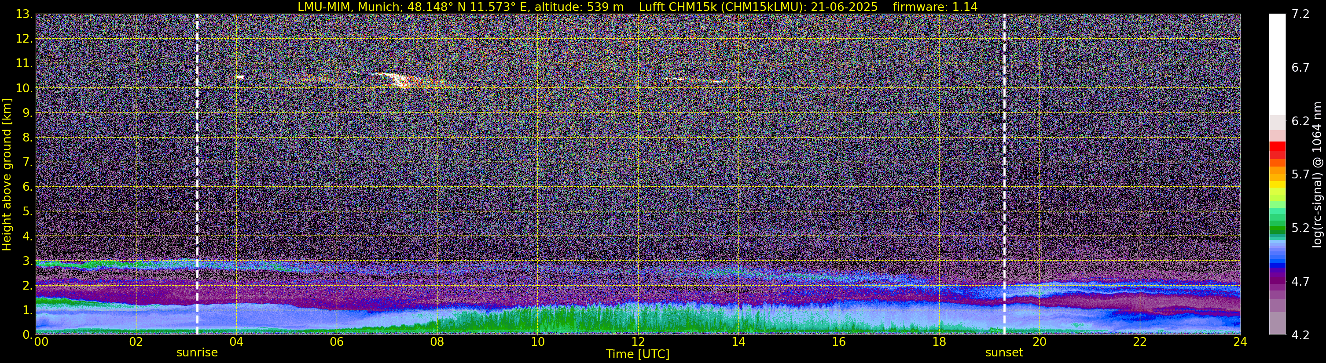Click the time axis tick label 16
The height and width of the screenshot is (363, 1326).
click(x=838, y=342)
